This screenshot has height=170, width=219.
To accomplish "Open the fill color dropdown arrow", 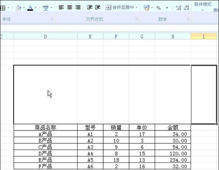I will pyautogui.click(x=24, y=8).
